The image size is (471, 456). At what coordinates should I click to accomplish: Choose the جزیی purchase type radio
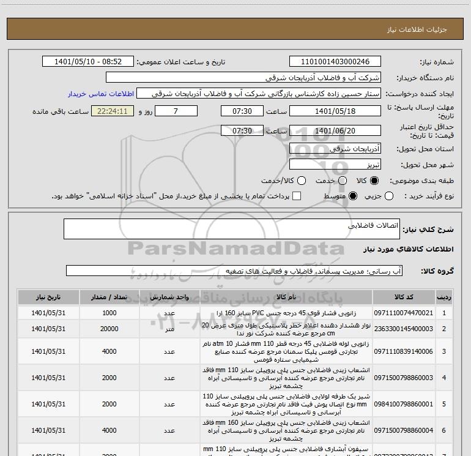(389, 196)
